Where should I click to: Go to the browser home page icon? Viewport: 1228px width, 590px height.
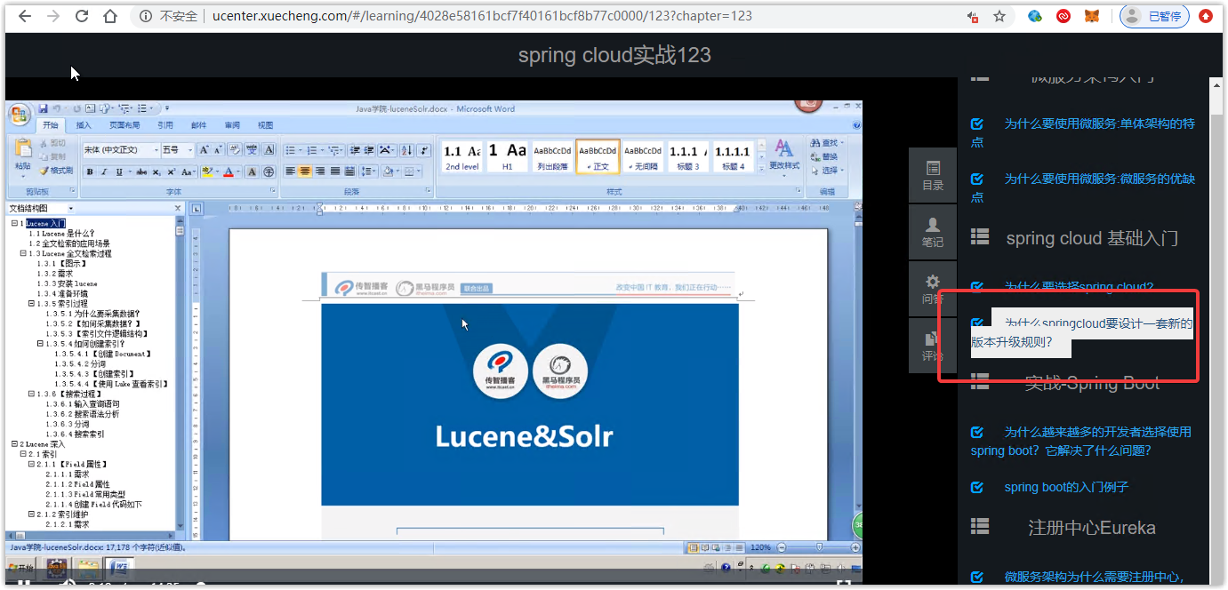(x=110, y=16)
